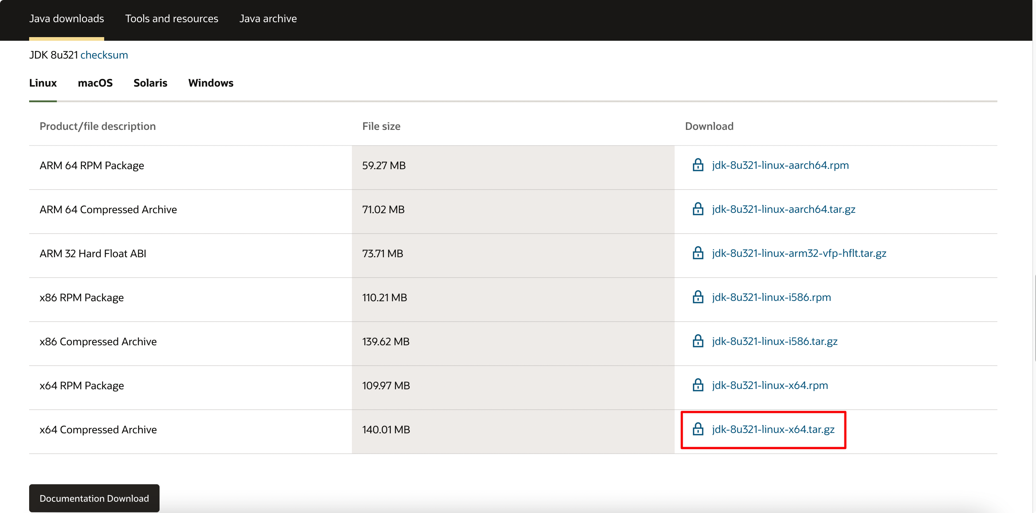
Task: Click lock icon beside jdk-8u321-linux-i586.tar.gz
Action: [x=698, y=341]
